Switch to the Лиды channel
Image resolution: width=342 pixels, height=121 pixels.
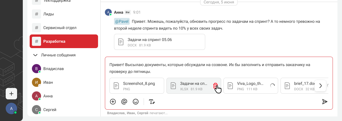click(x=64, y=14)
